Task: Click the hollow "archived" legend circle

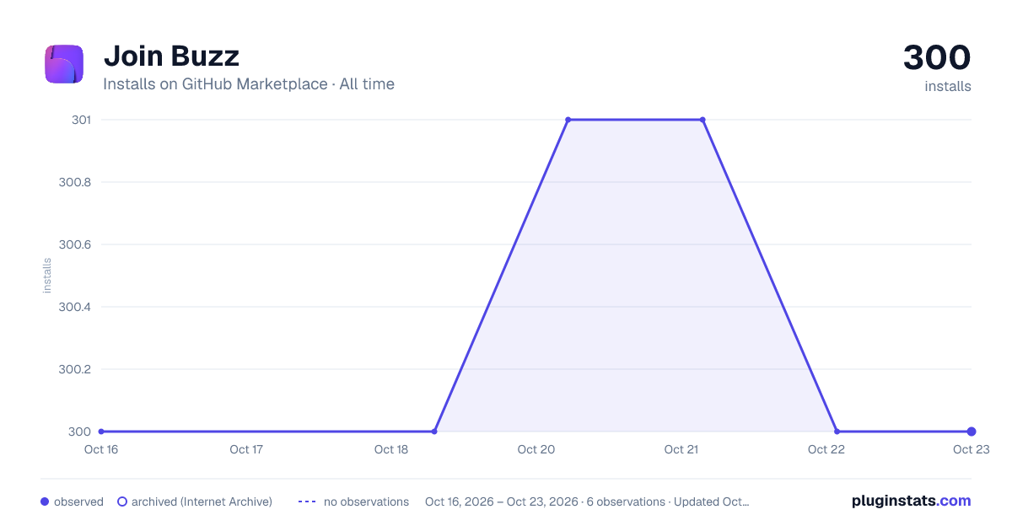Action: coord(122,501)
